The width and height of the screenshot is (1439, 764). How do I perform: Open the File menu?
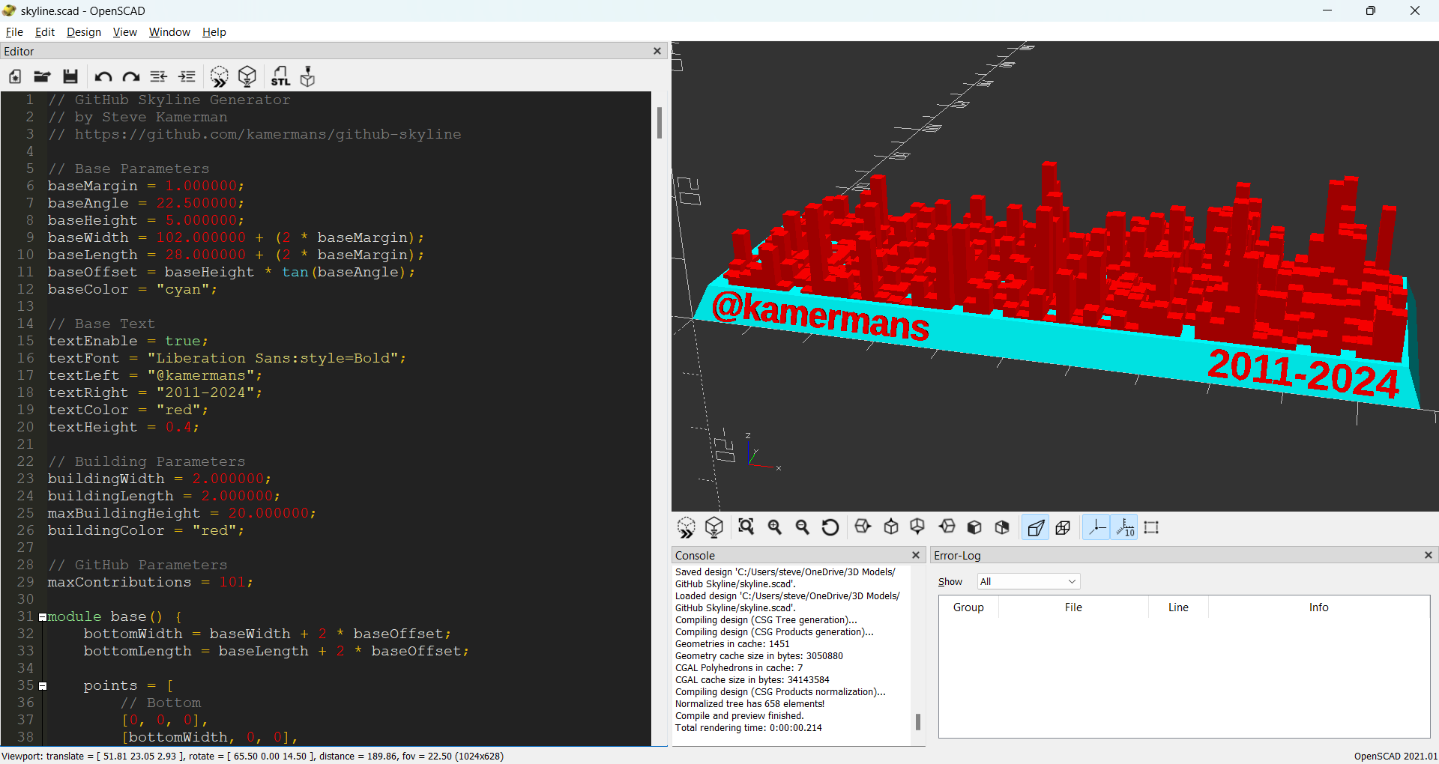coord(14,32)
